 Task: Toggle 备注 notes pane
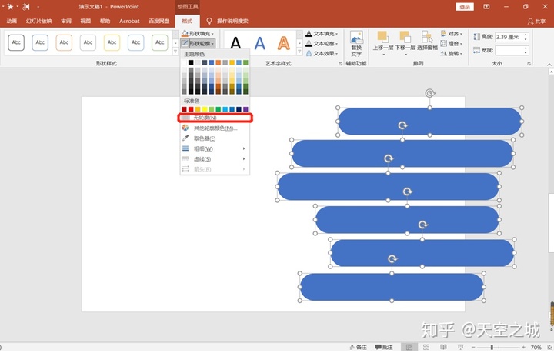tap(358, 348)
